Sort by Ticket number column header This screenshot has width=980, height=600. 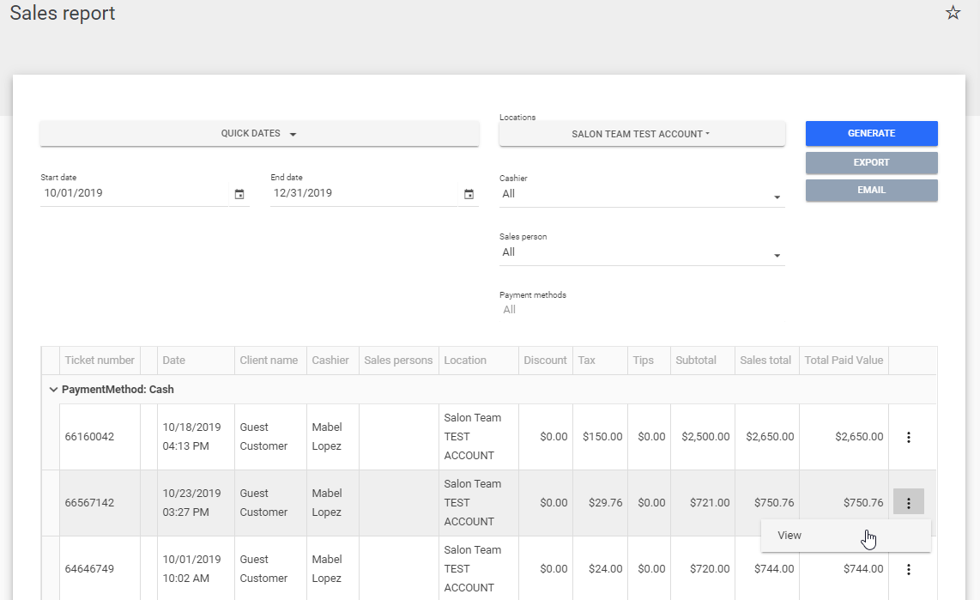click(x=100, y=361)
